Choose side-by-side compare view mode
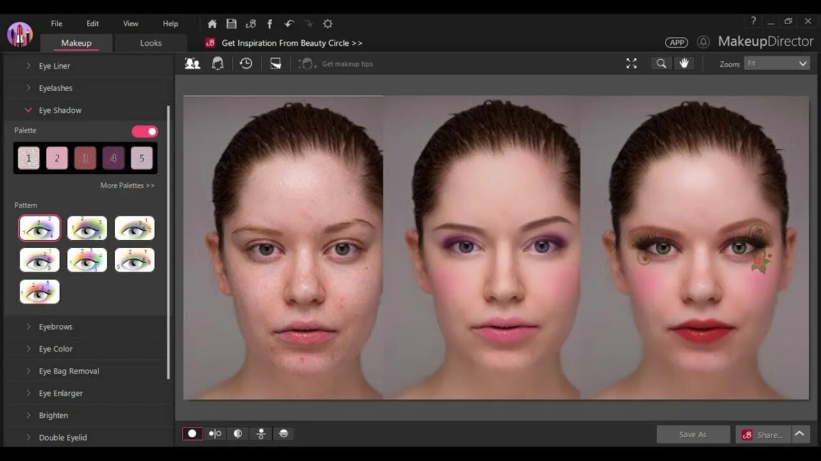This screenshot has width=821, height=461. click(x=215, y=433)
